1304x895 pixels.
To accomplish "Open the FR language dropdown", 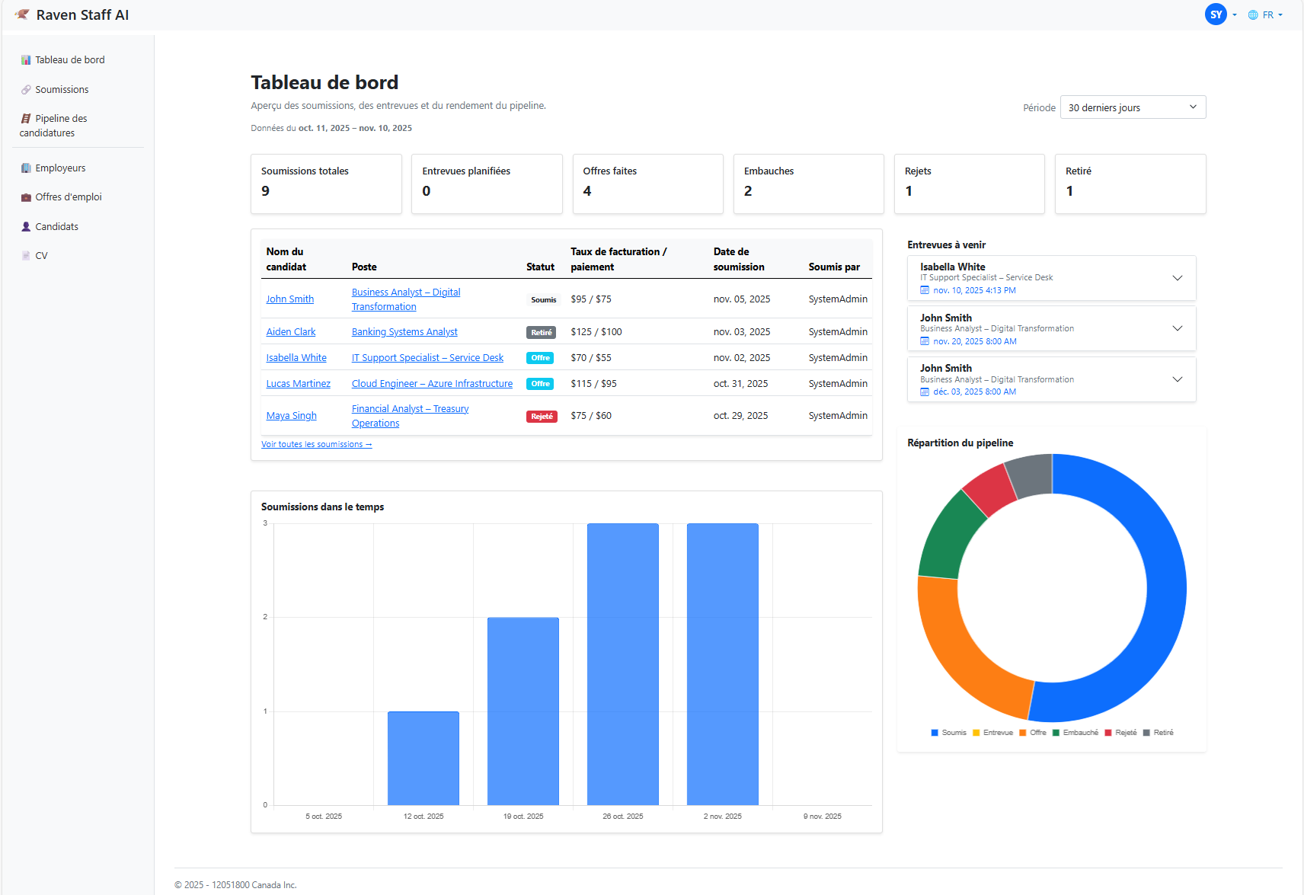I will tap(1267, 14).
